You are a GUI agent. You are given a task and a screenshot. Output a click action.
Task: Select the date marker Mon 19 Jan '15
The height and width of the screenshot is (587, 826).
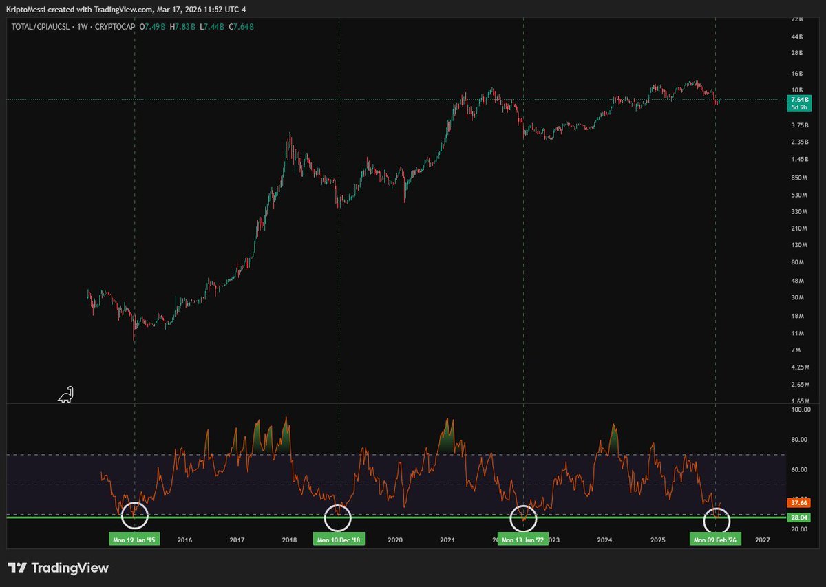pyautogui.click(x=134, y=540)
